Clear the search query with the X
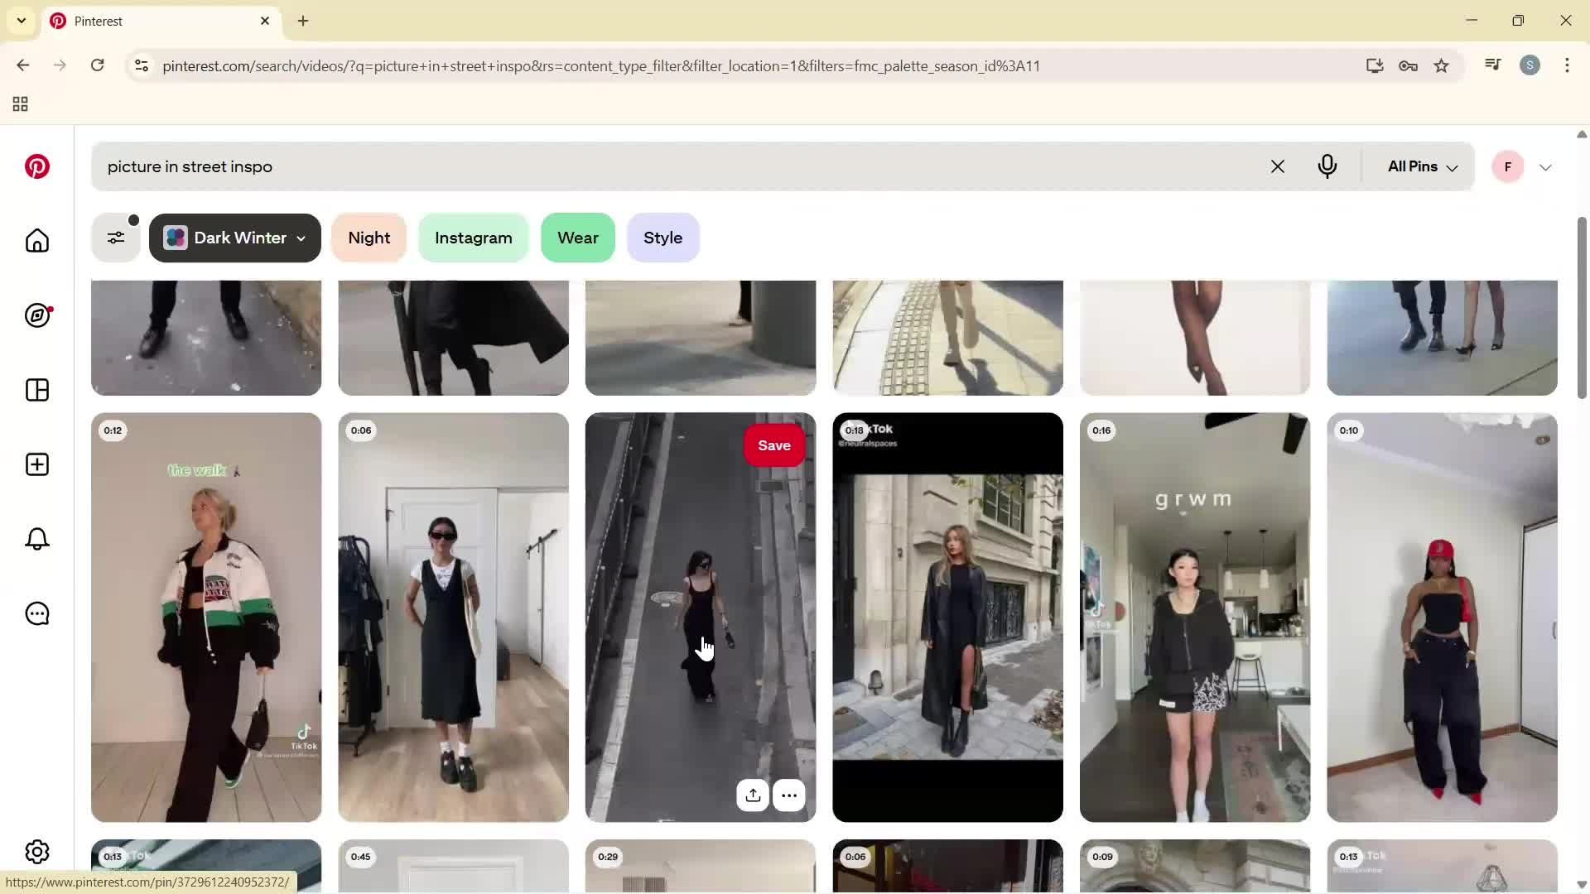 point(1277,166)
